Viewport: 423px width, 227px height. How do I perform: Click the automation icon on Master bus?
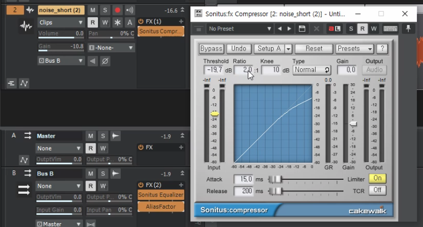point(24,160)
